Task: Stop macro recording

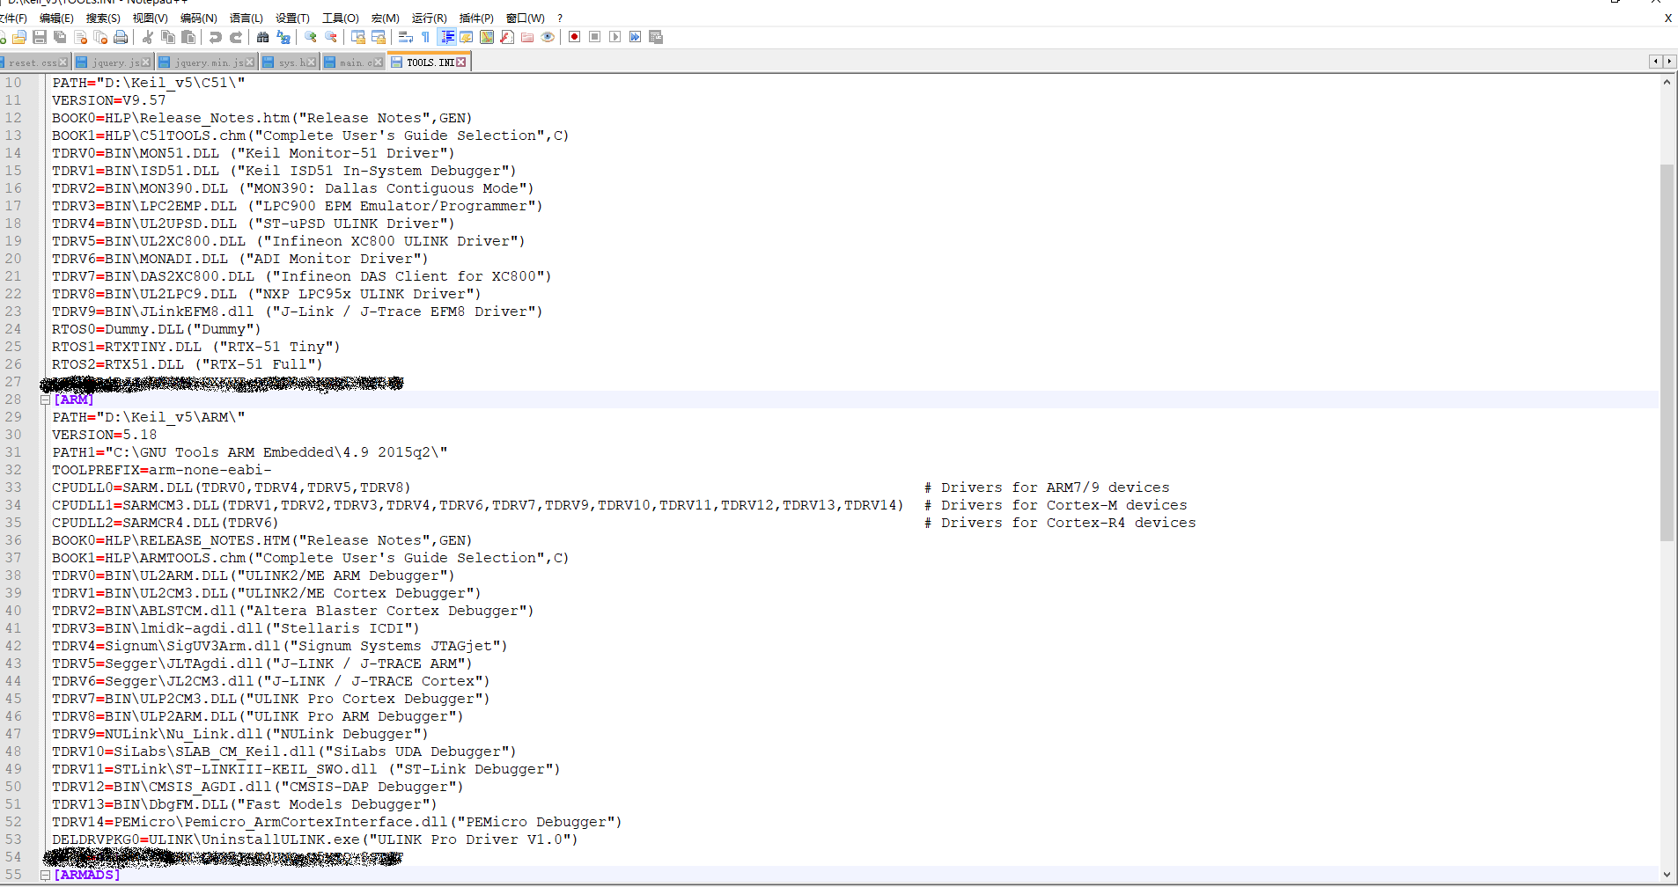Action: click(595, 37)
